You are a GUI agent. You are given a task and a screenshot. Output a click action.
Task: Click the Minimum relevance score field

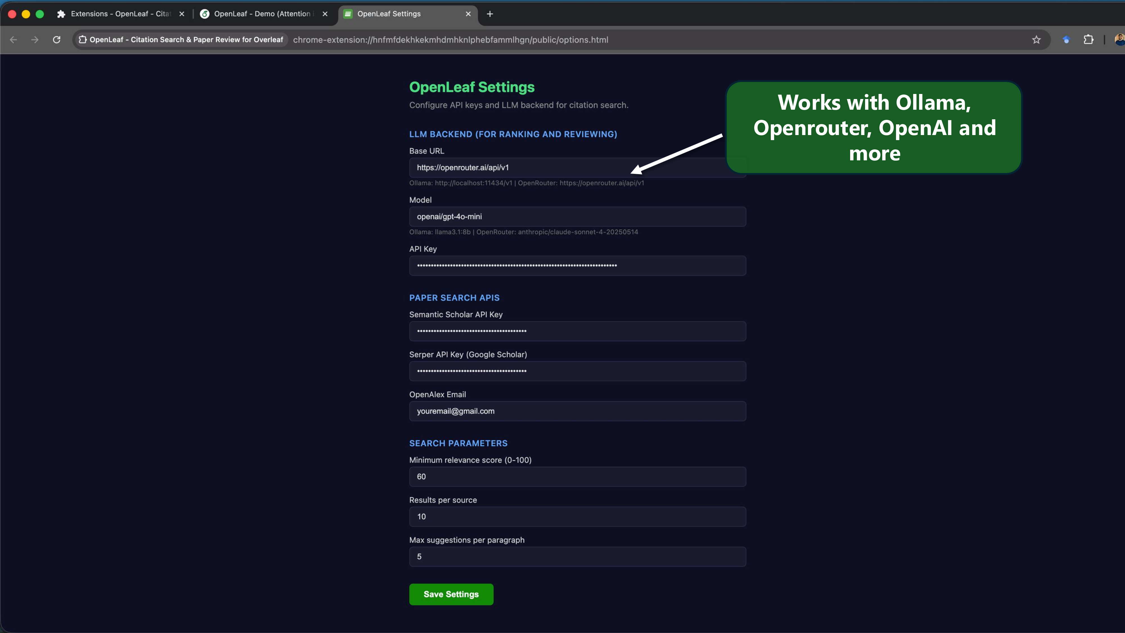577,477
